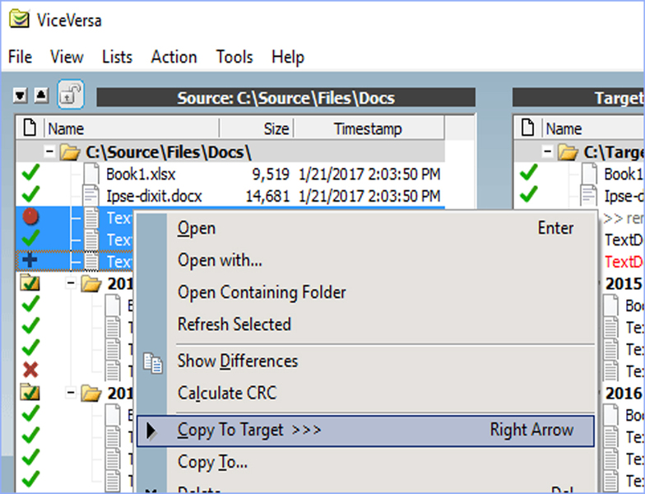The width and height of the screenshot is (645, 494).
Task: Click the green checkmark on the selected row
Action: click(31, 237)
